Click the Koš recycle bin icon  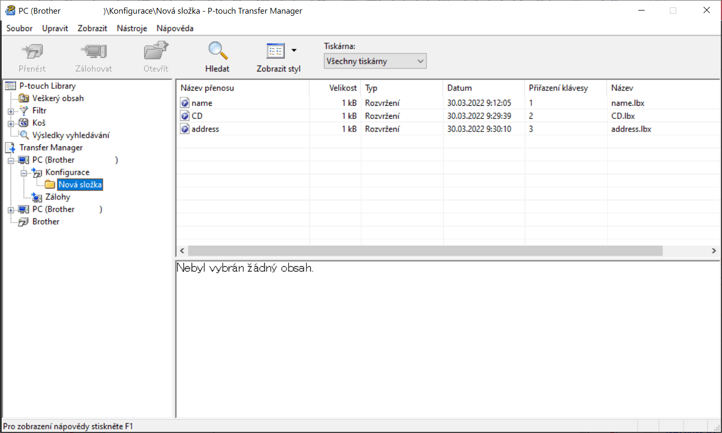click(24, 123)
